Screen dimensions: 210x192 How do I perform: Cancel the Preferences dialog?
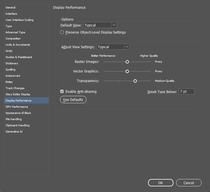189,183
